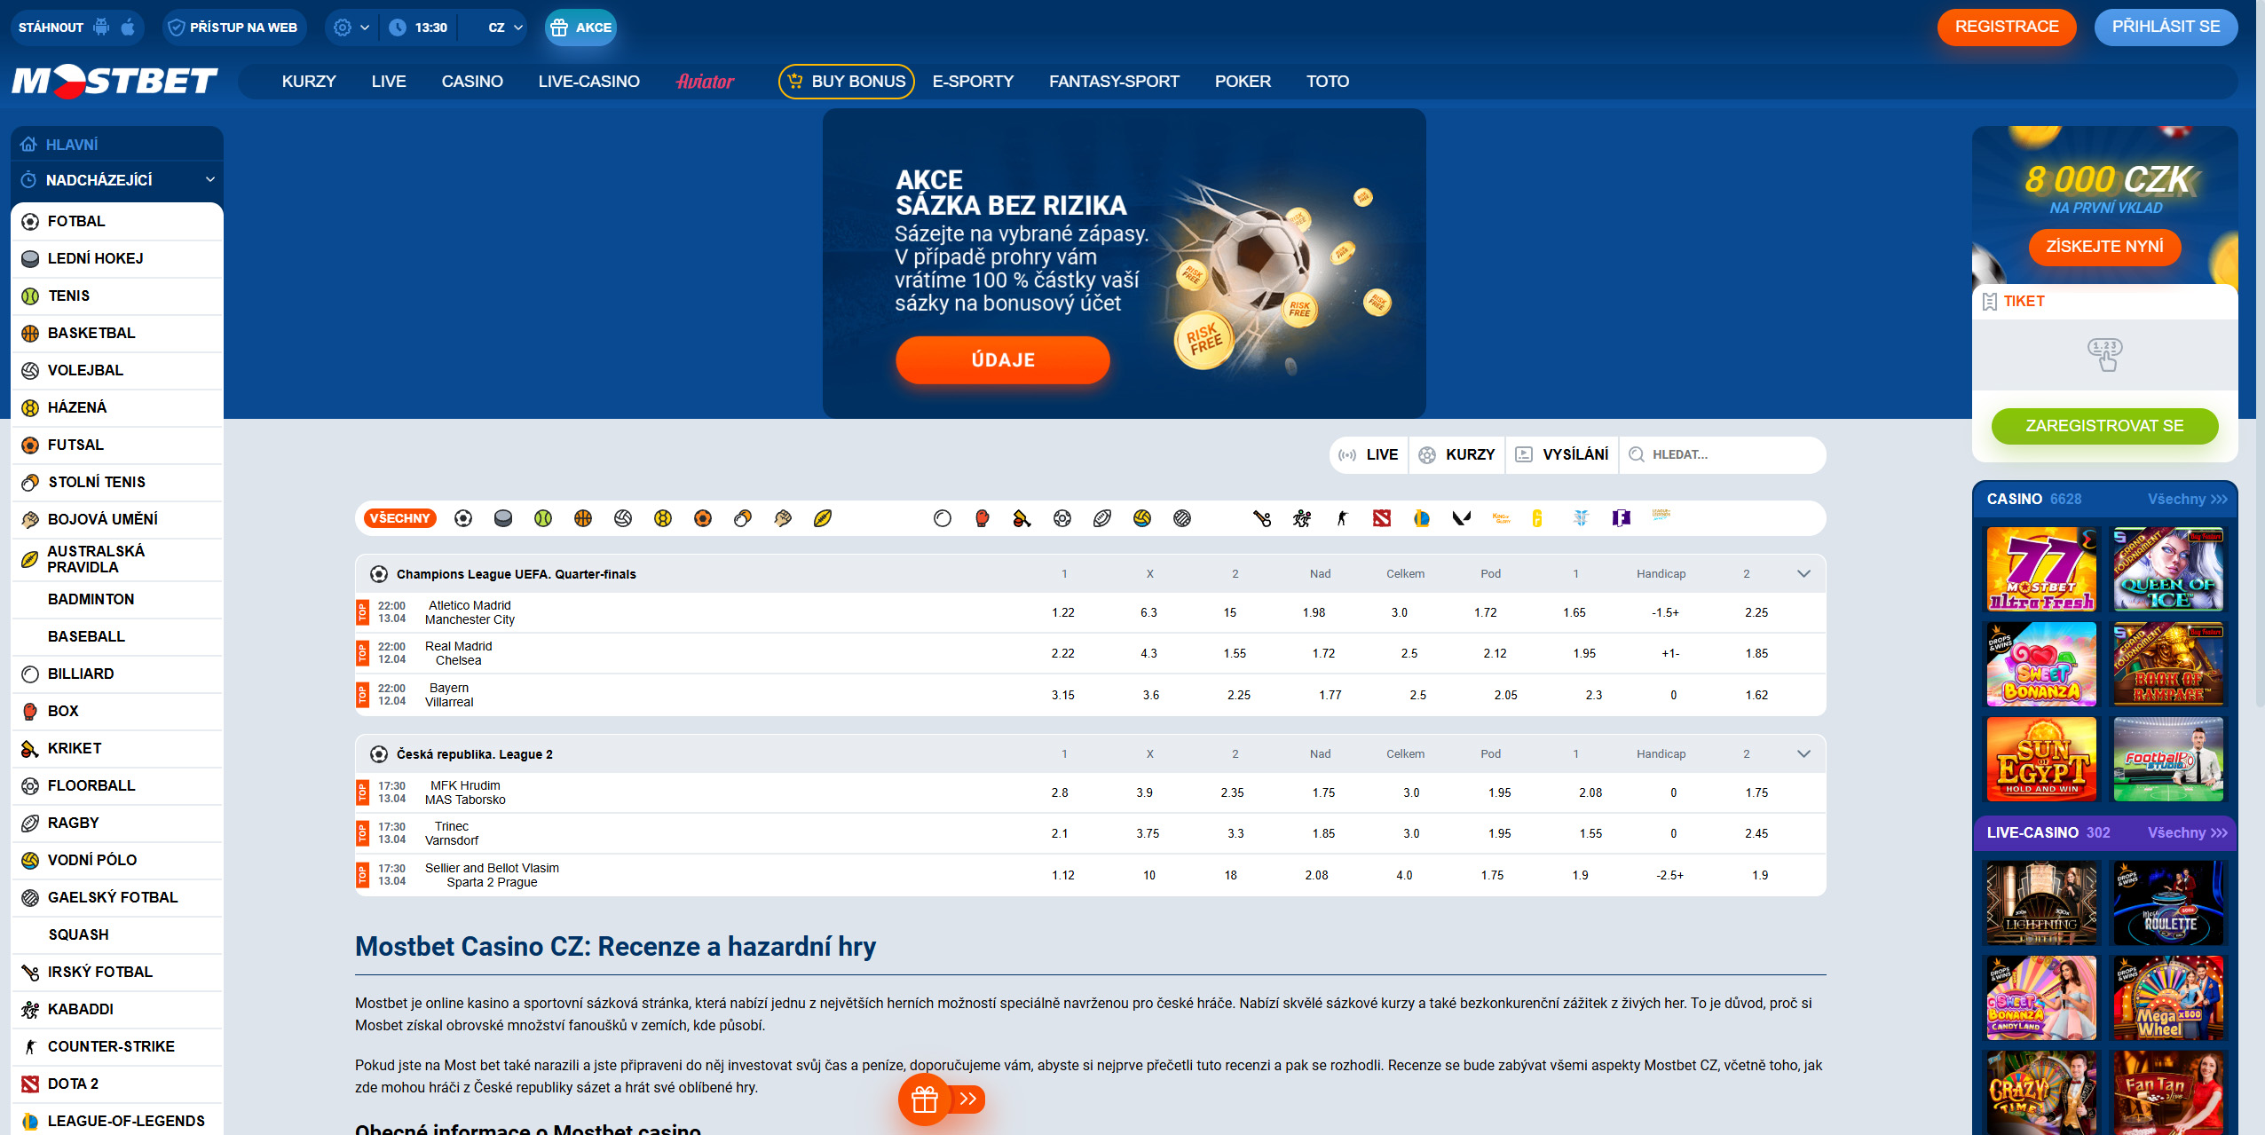Click the Mostbet logo
Screen dimensions: 2265x1135
point(114,81)
